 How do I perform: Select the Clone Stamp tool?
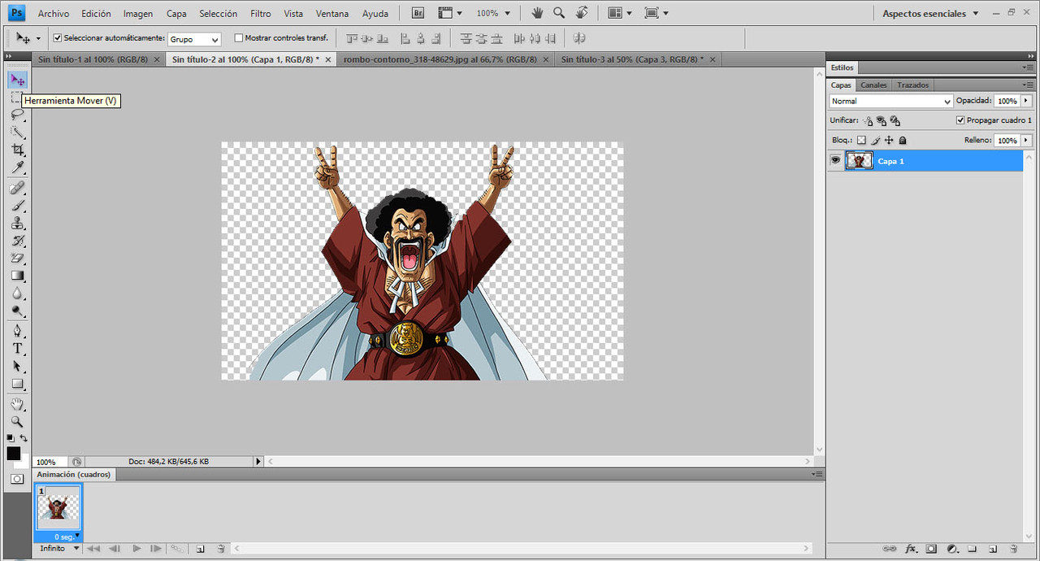pyautogui.click(x=17, y=224)
